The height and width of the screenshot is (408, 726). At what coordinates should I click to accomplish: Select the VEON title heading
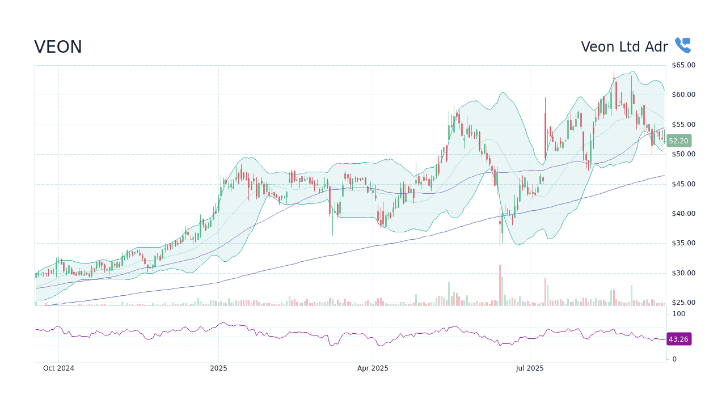click(58, 47)
